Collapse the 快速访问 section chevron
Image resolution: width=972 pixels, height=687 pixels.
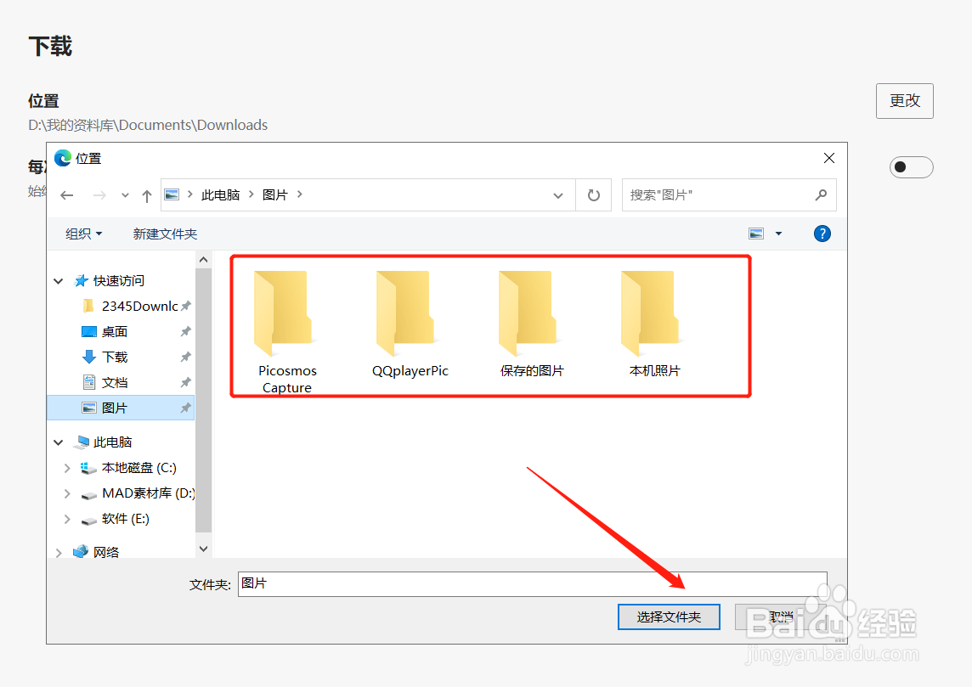[x=58, y=280]
